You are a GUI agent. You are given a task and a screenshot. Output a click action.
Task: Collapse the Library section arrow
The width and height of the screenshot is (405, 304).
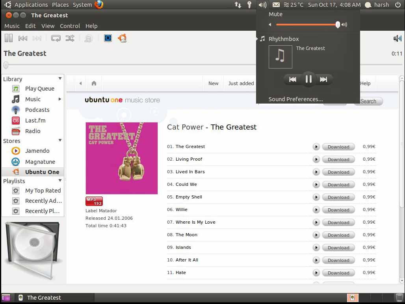tap(60, 78)
